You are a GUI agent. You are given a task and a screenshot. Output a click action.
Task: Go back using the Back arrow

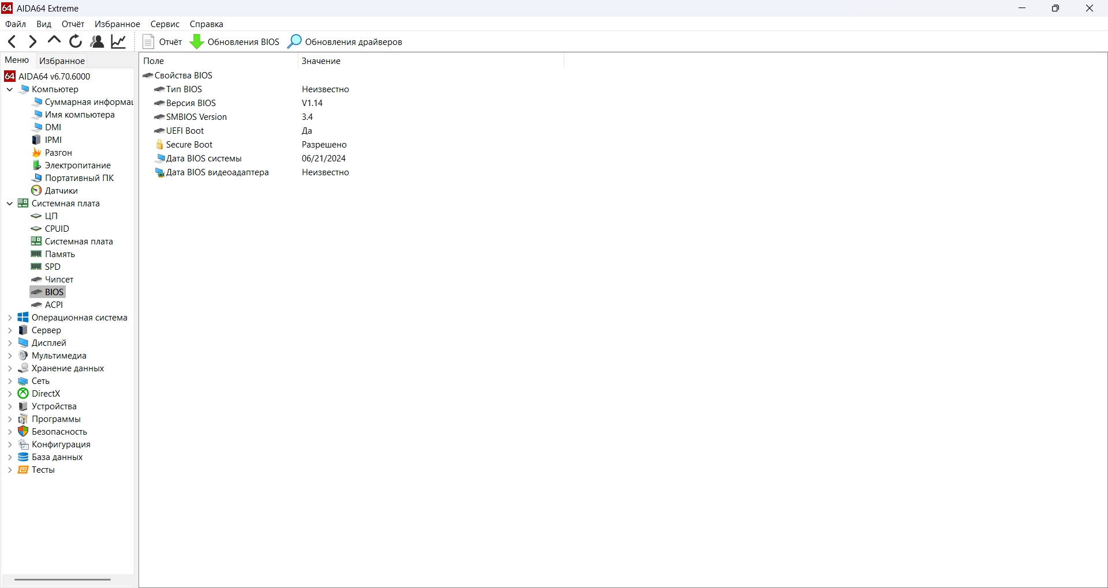click(x=12, y=42)
